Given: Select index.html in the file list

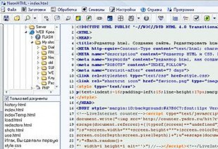Looking at the screenshot, I should 14,110.
